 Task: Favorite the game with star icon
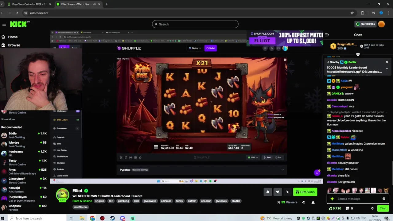coord(140,157)
